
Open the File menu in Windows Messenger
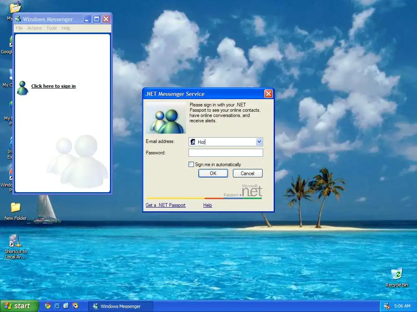[19, 28]
